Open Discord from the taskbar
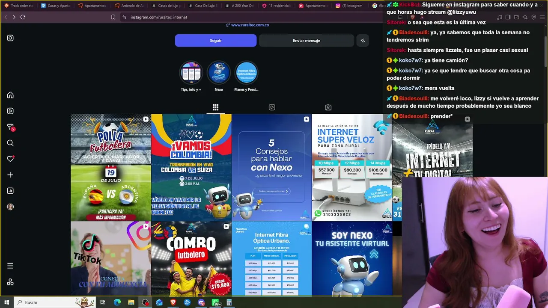548x308 pixels. point(201,302)
